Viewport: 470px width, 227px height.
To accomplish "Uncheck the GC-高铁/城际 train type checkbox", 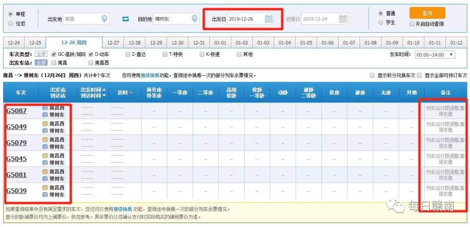I will (x=54, y=54).
